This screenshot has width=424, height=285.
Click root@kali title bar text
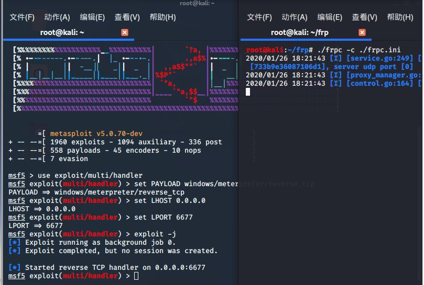pos(197,3)
